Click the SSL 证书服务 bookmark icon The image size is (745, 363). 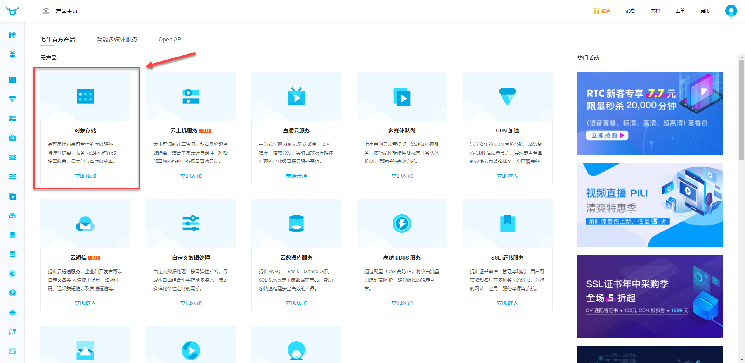click(x=508, y=224)
